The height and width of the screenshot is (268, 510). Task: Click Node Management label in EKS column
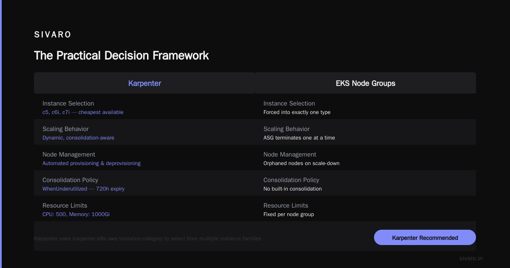[290, 154]
